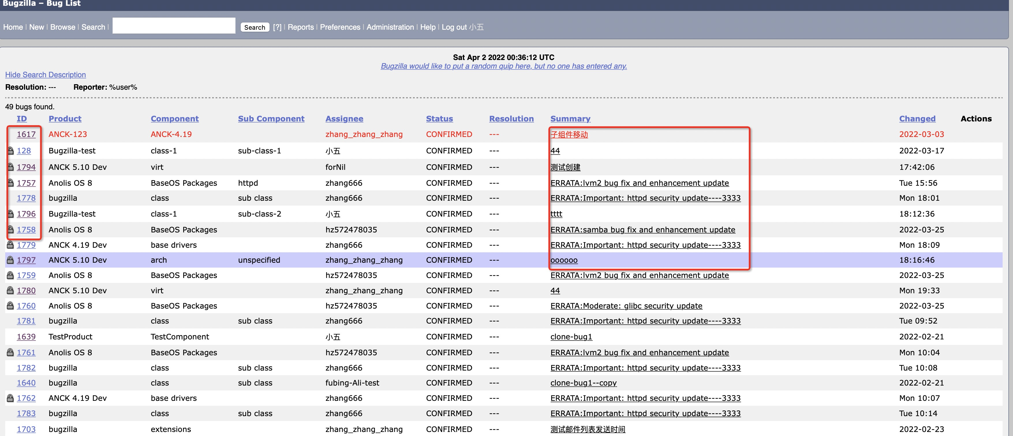
Task: Sort by Assignee column header
Action: [x=344, y=119]
